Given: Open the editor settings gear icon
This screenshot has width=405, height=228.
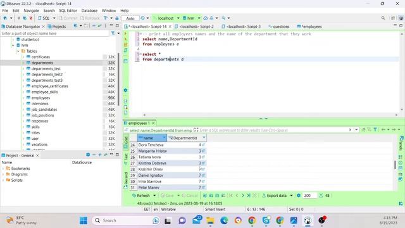Looking at the screenshot, I should tap(125, 90).
